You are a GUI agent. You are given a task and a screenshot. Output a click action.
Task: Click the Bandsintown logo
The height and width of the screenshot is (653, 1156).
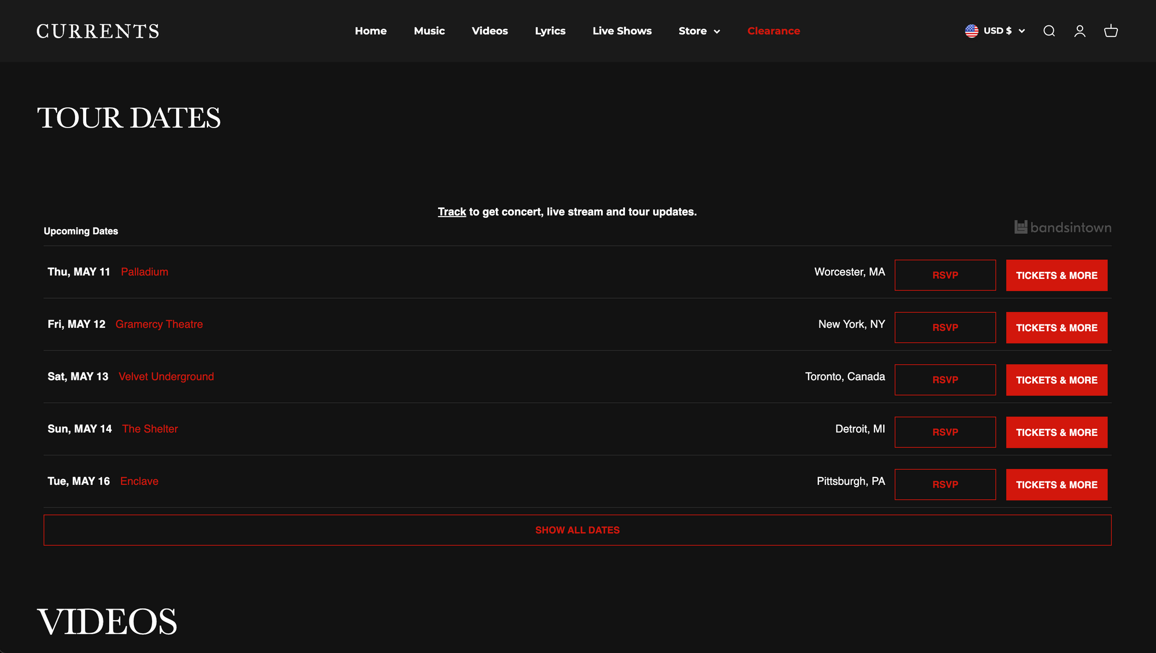click(x=1062, y=227)
